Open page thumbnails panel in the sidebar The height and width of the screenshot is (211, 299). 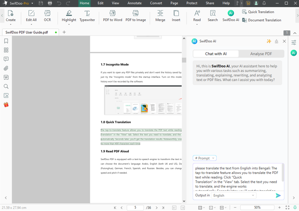point(6,50)
